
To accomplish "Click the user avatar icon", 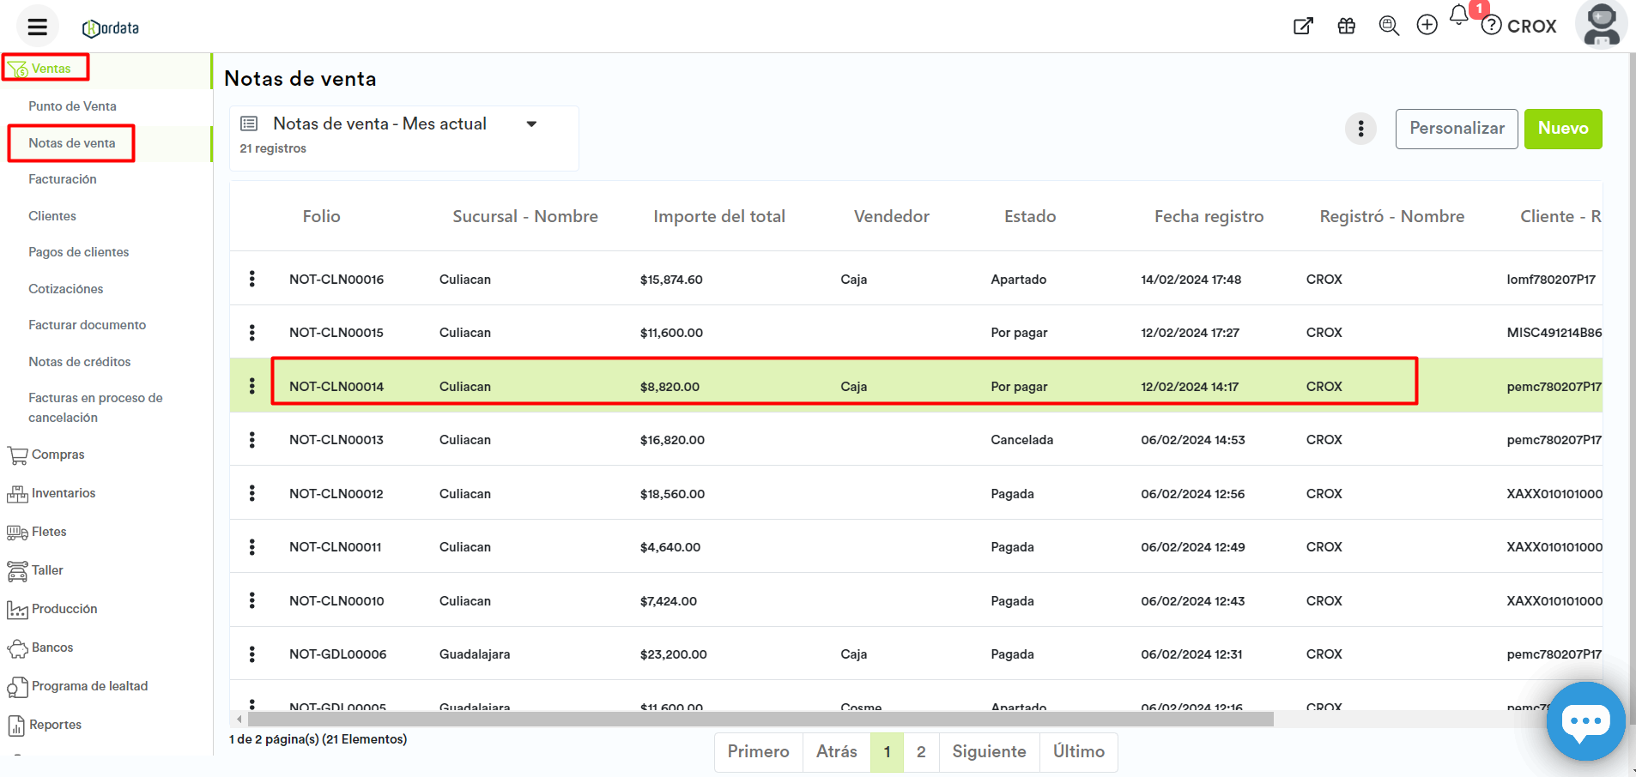I will point(1601,24).
